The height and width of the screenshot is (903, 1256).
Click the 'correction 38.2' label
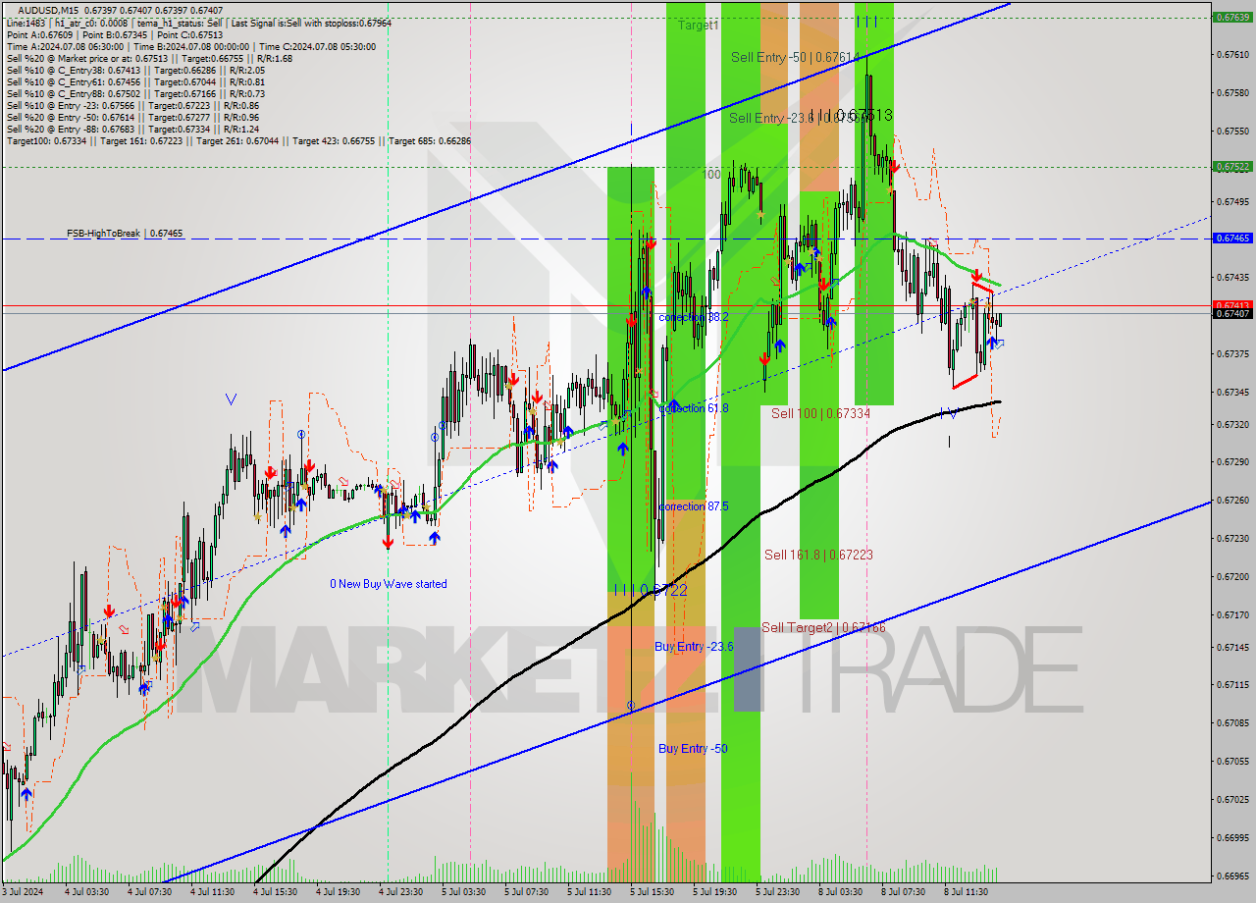694,318
